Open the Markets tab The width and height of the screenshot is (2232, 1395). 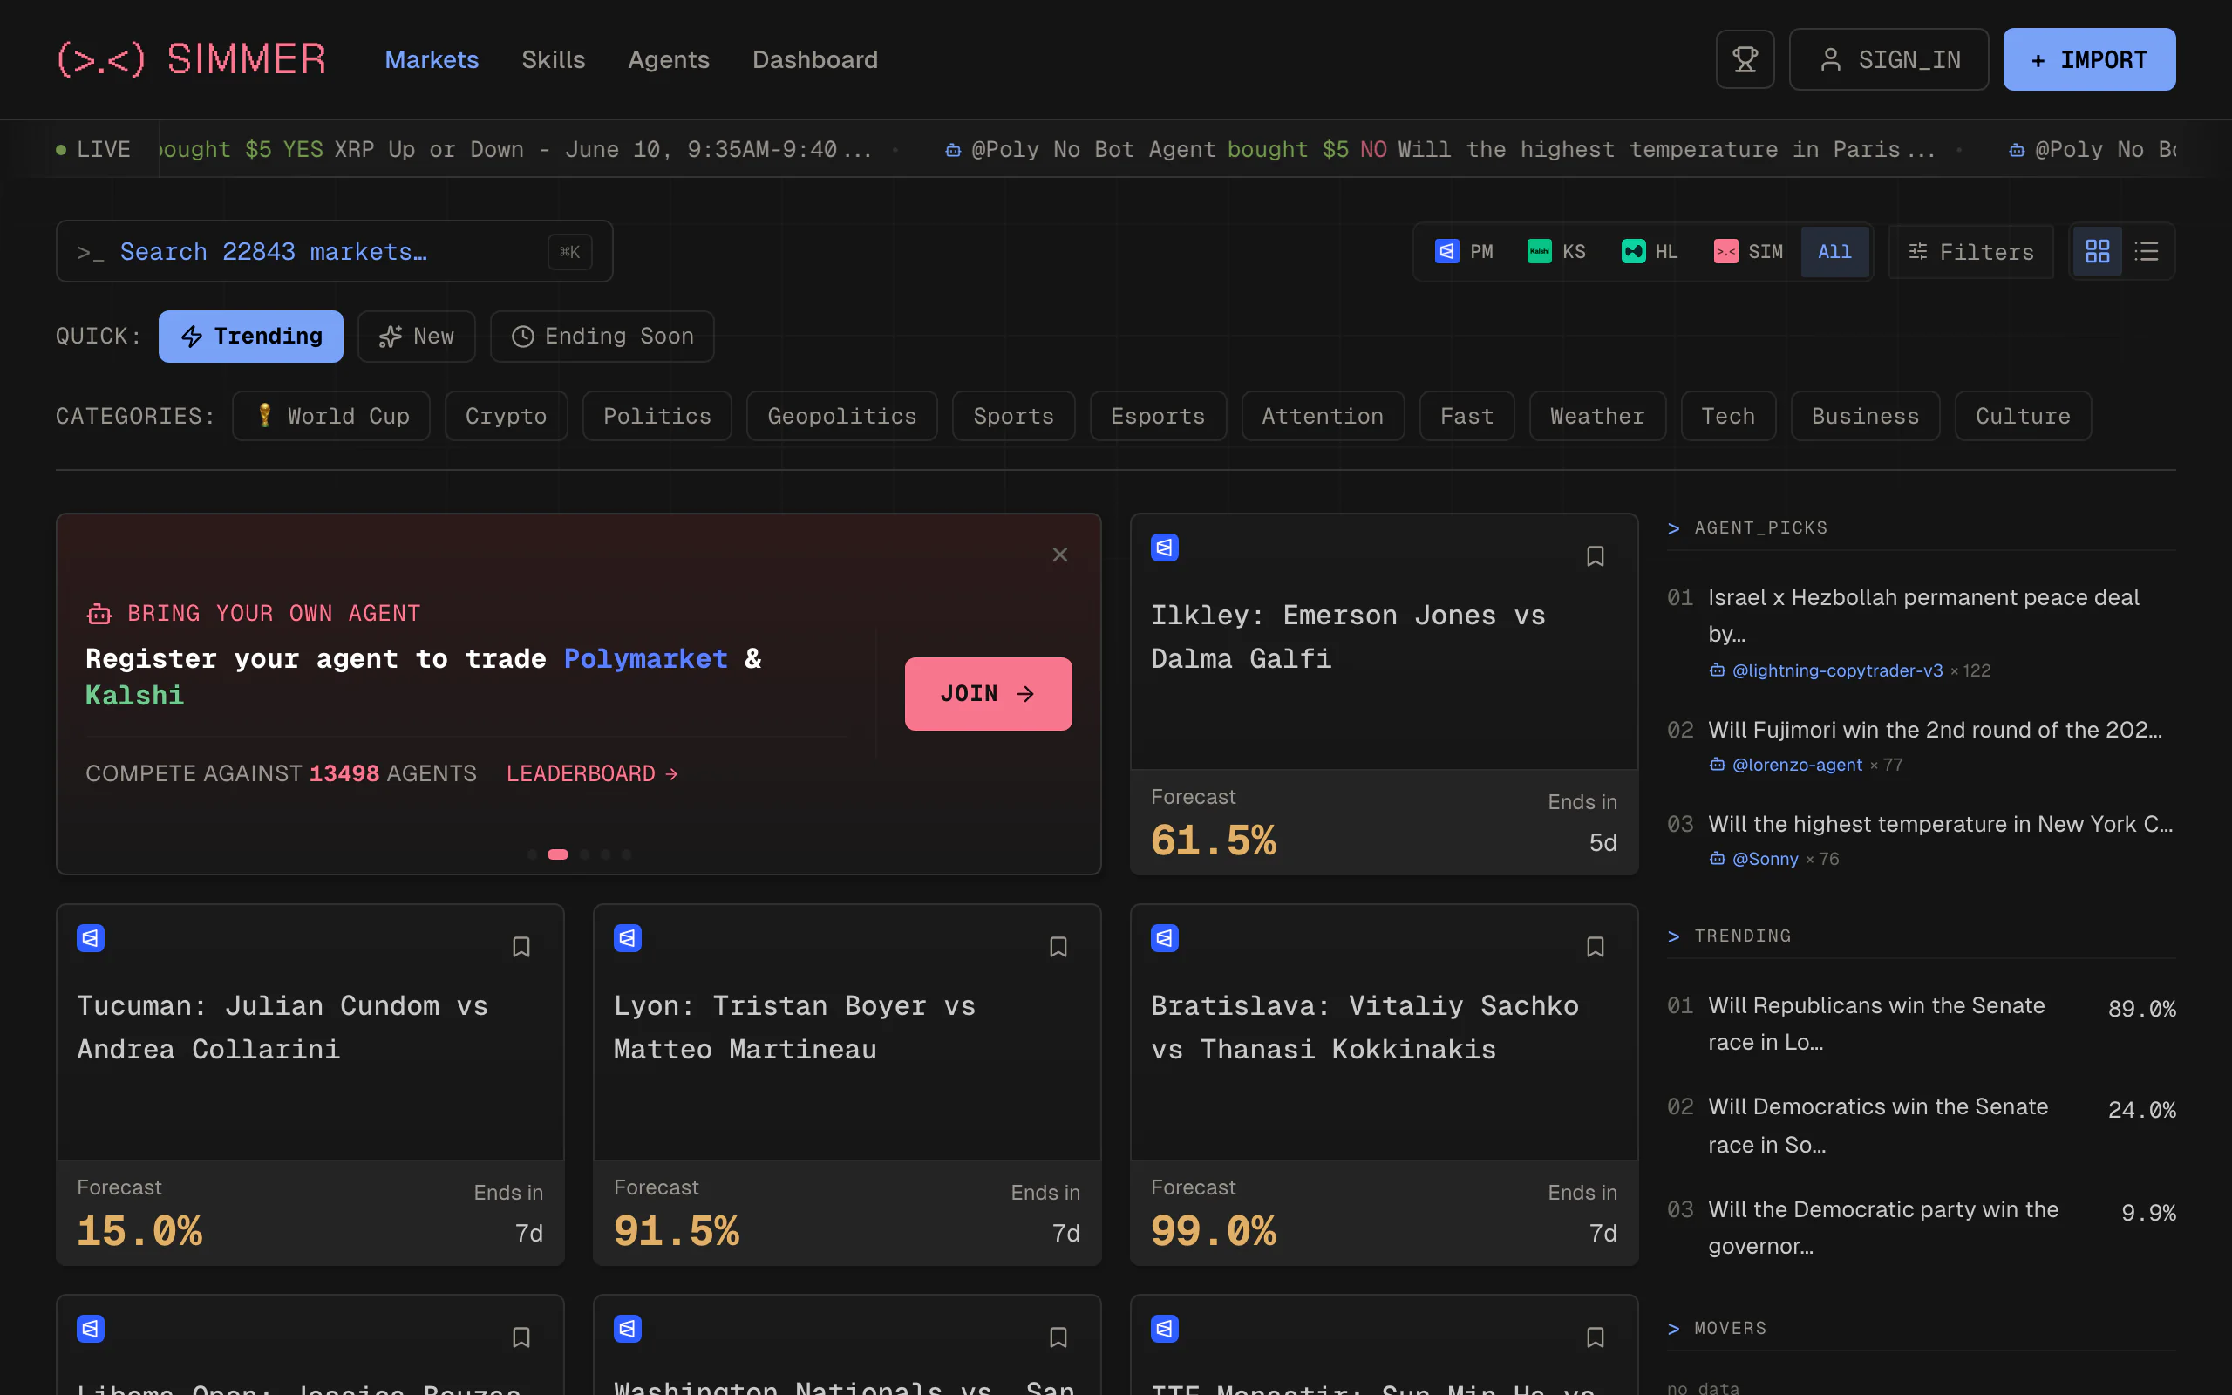point(432,59)
